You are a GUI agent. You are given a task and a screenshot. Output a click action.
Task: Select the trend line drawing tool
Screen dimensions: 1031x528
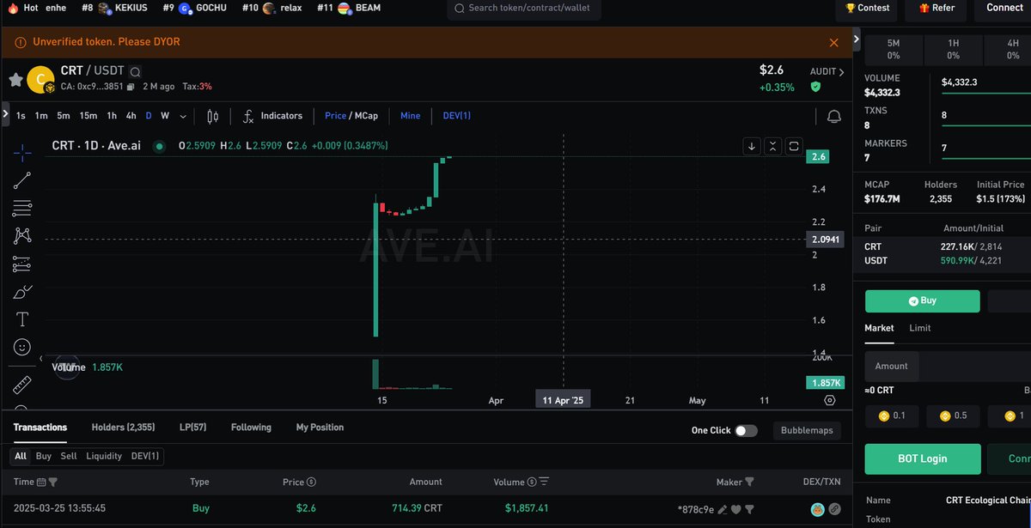click(x=22, y=180)
